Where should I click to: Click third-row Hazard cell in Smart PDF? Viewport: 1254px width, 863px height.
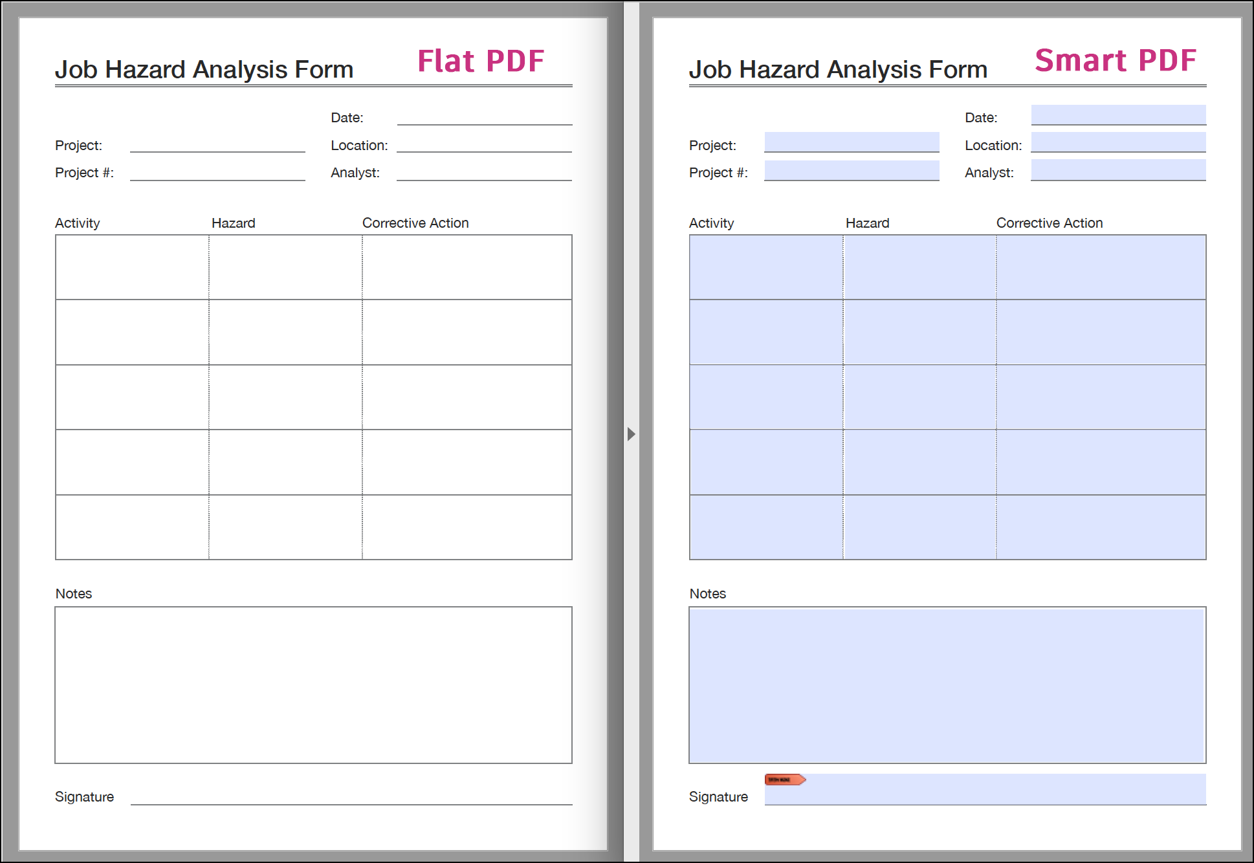point(919,397)
